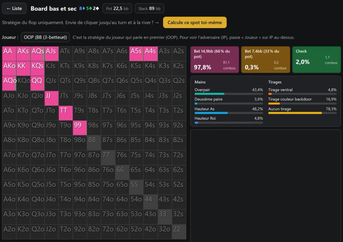Viewport: 343px width, 242px height.
Task: Click the Pot 22,5 bb badge
Action: [x=117, y=9]
